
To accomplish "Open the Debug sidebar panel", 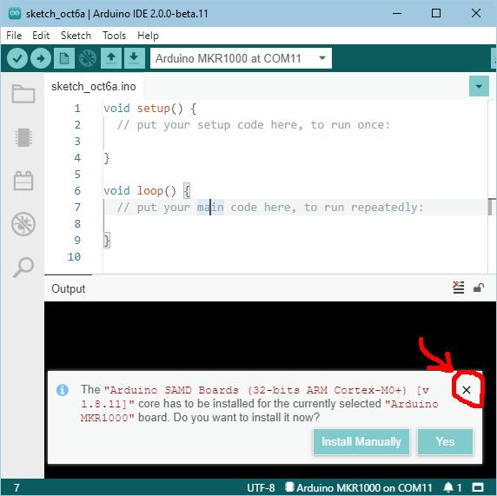I will [23, 224].
